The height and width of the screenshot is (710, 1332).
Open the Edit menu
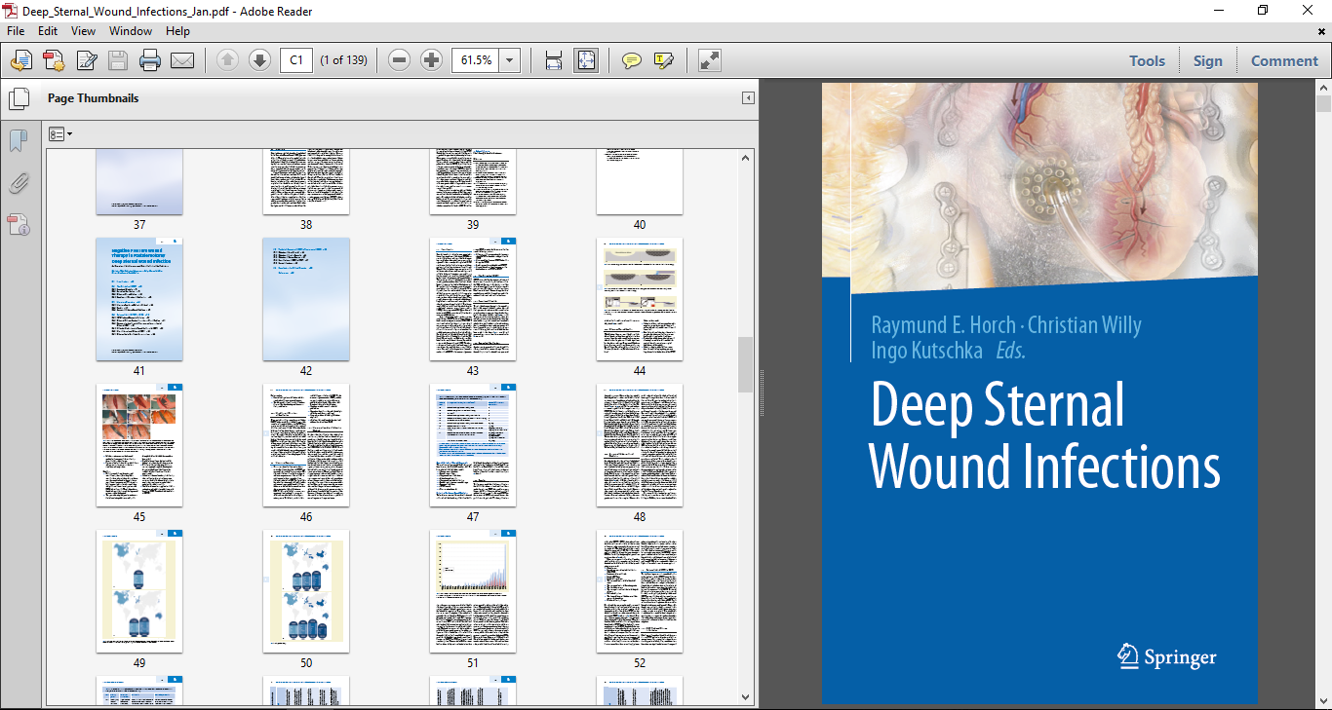(48, 31)
